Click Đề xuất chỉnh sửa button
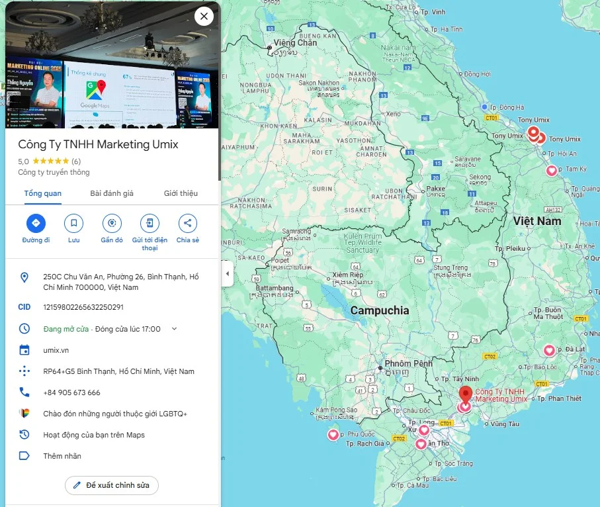 tap(112, 485)
